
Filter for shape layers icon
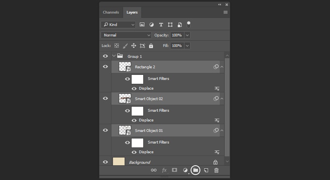click(x=170, y=24)
